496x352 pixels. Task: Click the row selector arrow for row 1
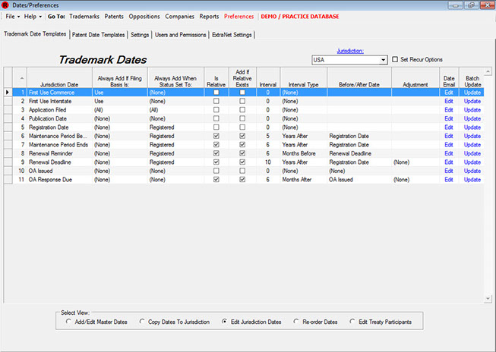click(x=8, y=92)
